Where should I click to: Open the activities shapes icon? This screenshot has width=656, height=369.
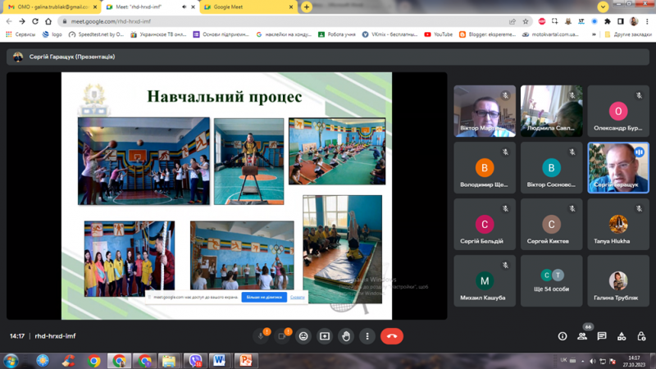[x=622, y=336]
